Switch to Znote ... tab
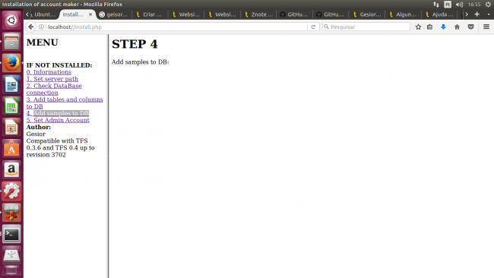This screenshot has width=494, height=278. tap(258, 14)
